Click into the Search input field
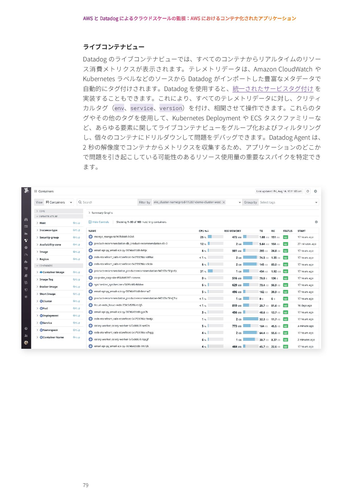 click(x=107, y=202)
